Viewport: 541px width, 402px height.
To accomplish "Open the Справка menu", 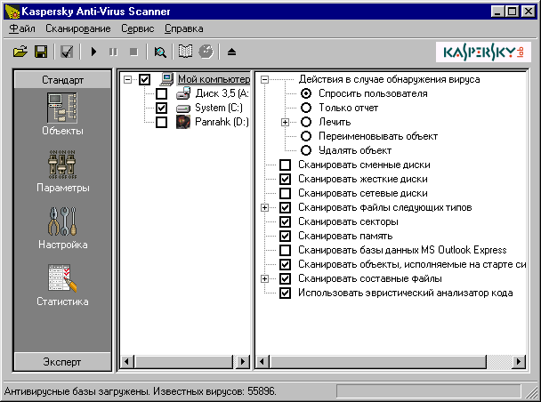I will (x=183, y=28).
